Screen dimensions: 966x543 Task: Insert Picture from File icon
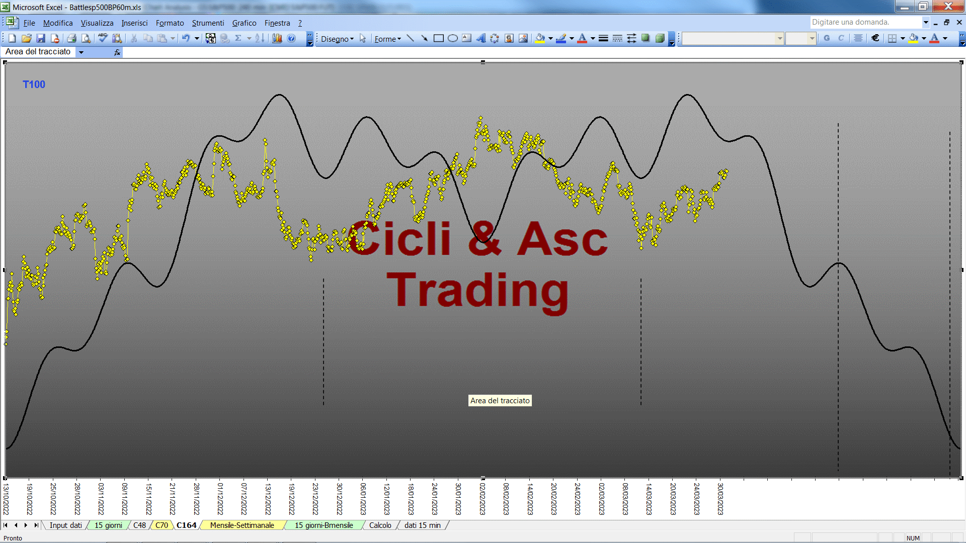point(523,38)
